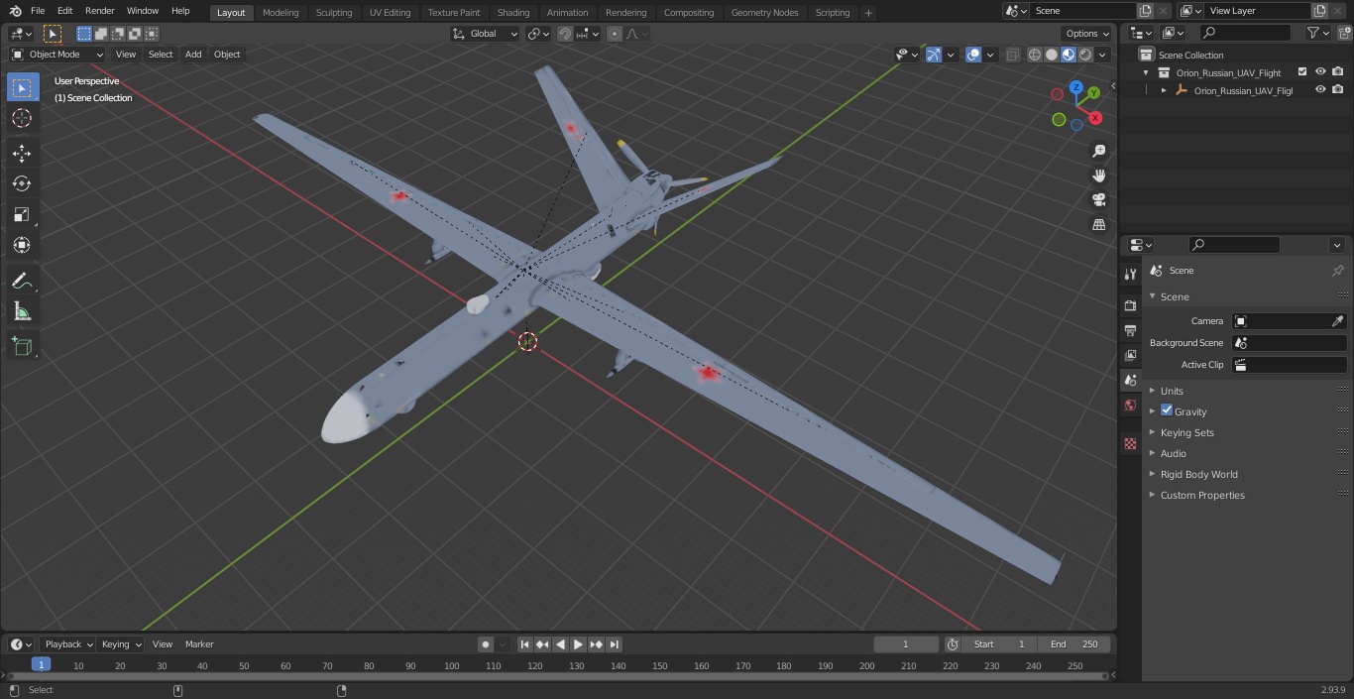Activate the Cursor tool
This screenshot has width=1354, height=699.
coord(22,118)
